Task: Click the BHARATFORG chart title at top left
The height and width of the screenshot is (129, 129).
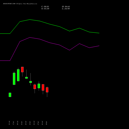Action: pyautogui.click(x=20, y=4)
